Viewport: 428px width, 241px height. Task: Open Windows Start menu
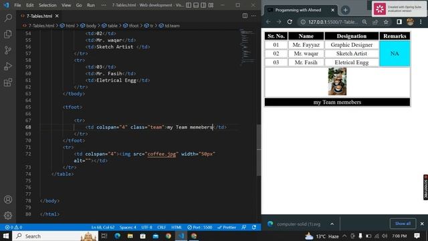6,236
